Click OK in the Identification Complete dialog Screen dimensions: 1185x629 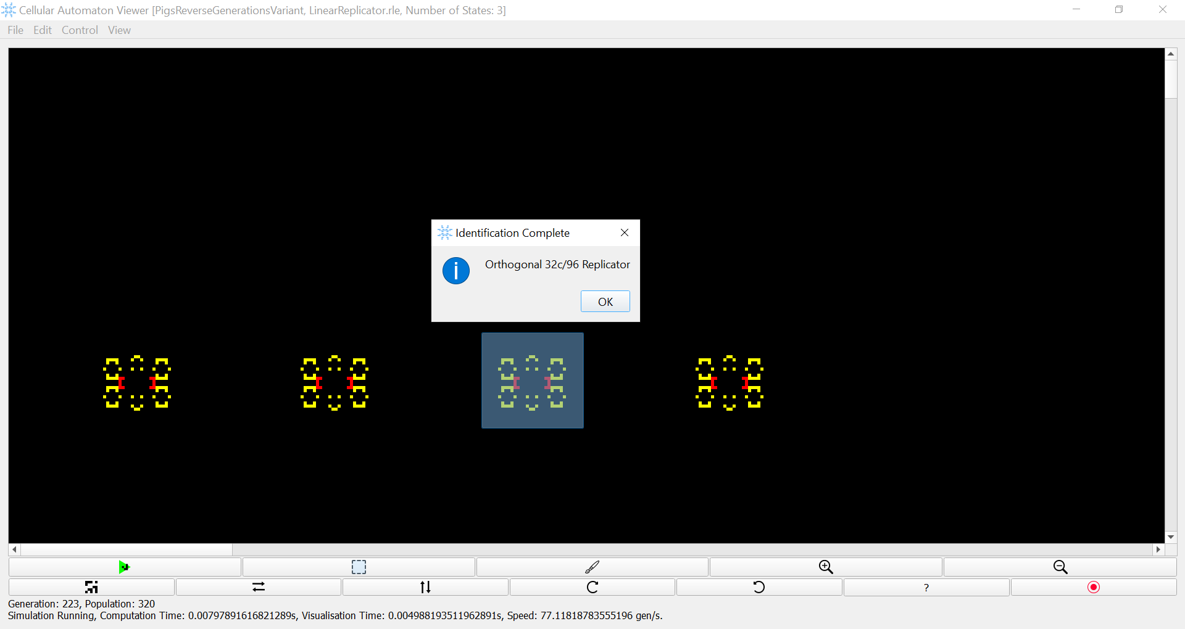(x=605, y=302)
